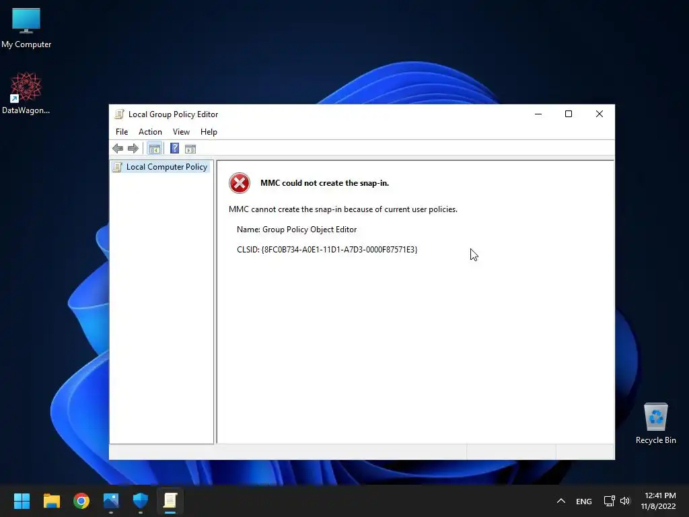Click the Local Group Policy Editor title icon

[x=119, y=114]
